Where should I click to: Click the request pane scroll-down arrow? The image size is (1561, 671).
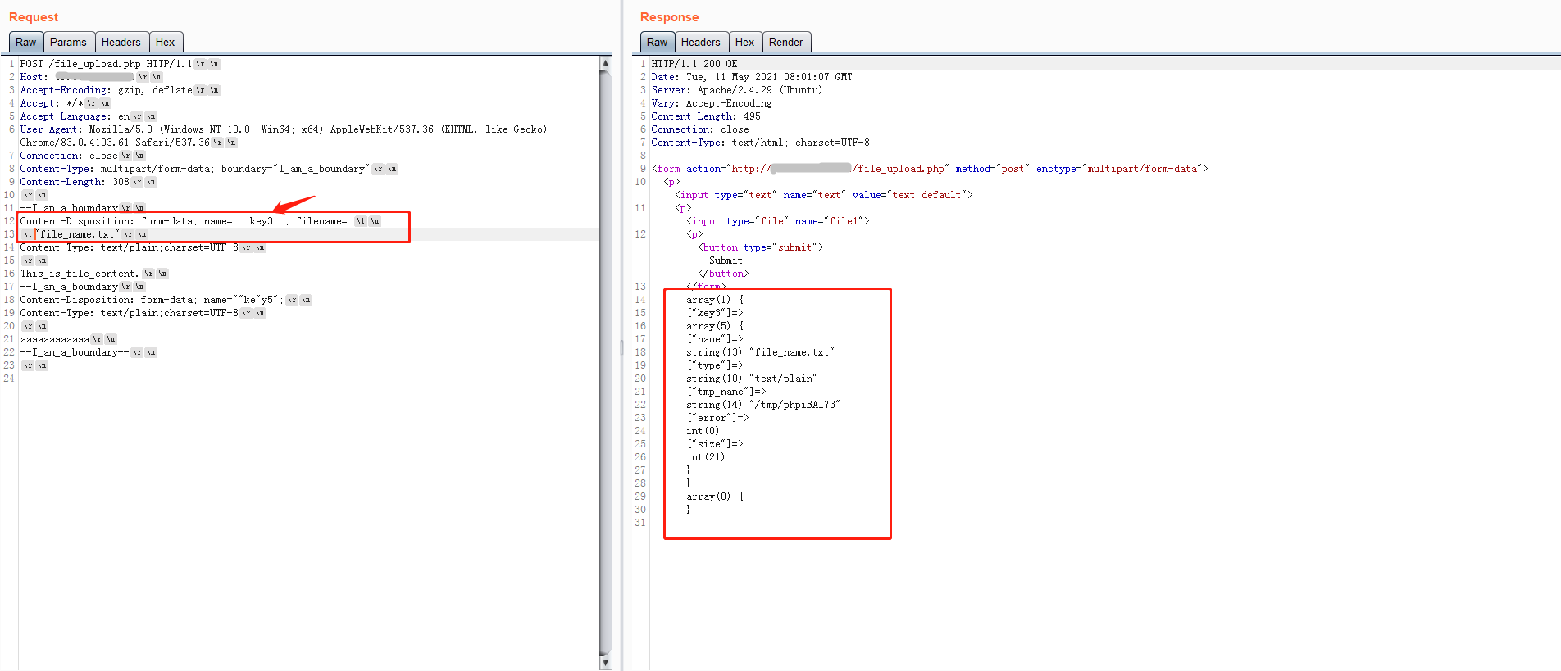(x=605, y=663)
